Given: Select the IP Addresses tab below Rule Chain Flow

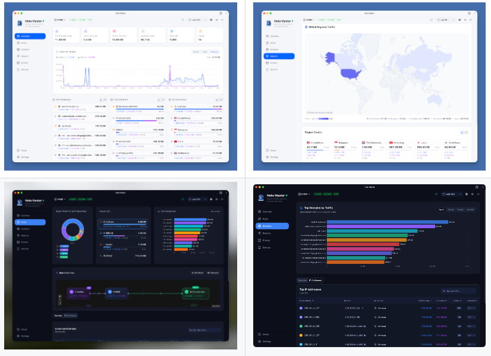Looking at the screenshot, I should tap(71, 316).
